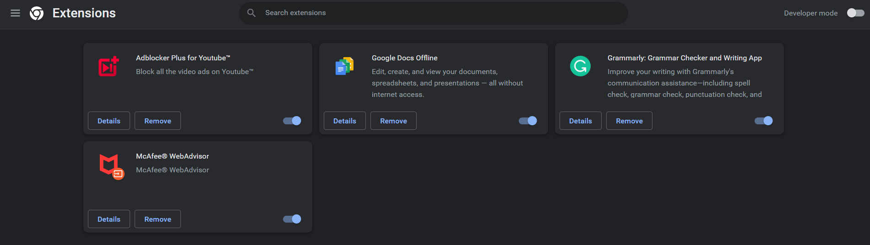Click the Google Docs Offline icon

point(344,67)
